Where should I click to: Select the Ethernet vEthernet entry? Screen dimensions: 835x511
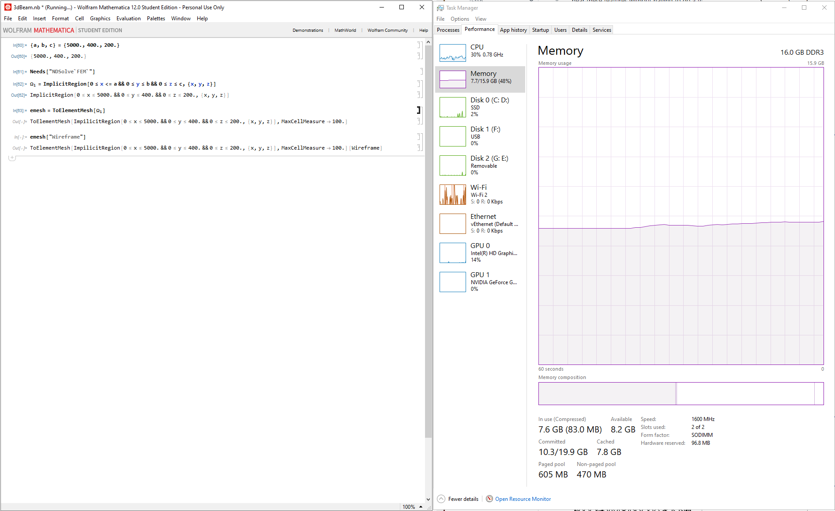(480, 223)
